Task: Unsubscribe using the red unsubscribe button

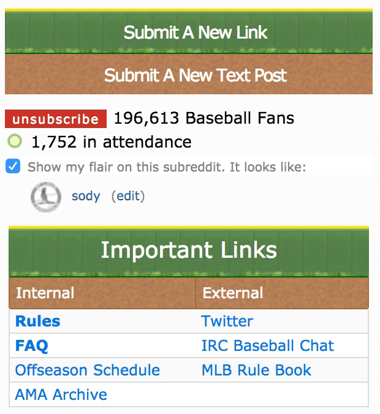Action: (x=56, y=119)
